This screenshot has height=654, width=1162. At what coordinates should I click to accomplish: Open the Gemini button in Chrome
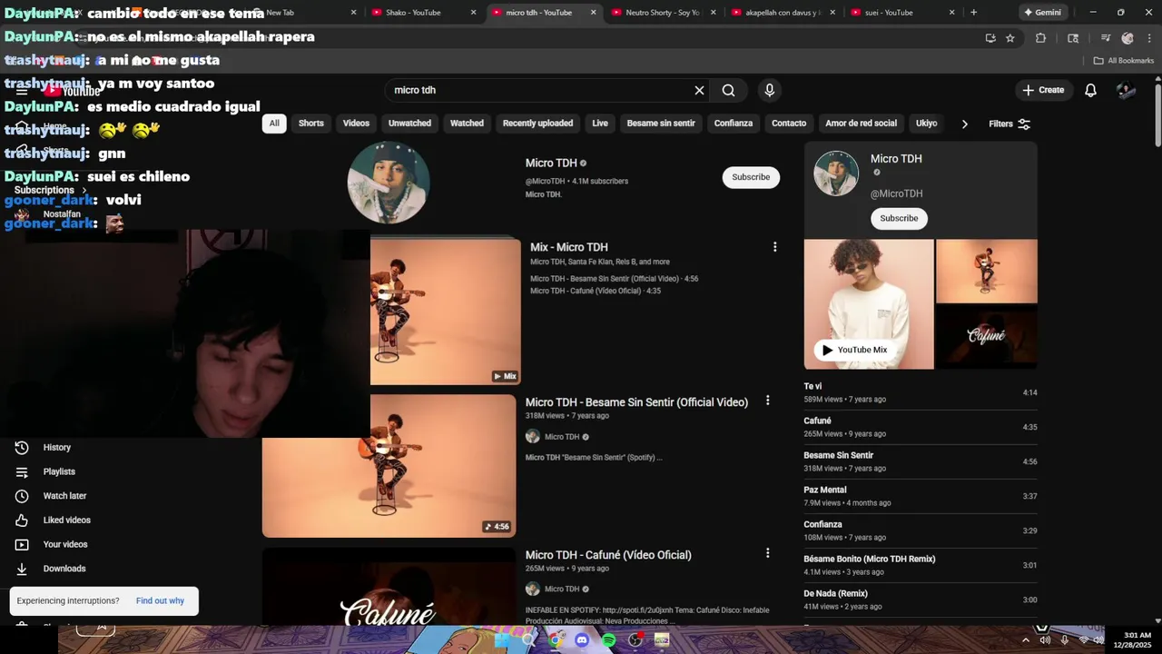pyautogui.click(x=1042, y=13)
